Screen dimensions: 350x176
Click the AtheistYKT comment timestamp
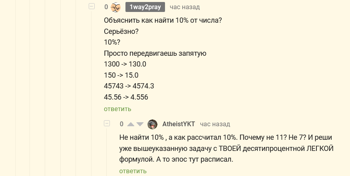[x=215, y=124]
